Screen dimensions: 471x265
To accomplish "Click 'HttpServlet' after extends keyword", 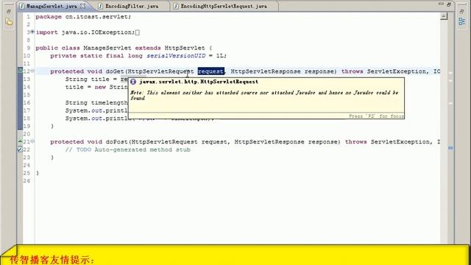I will pyautogui.click(x=185, y=48).
